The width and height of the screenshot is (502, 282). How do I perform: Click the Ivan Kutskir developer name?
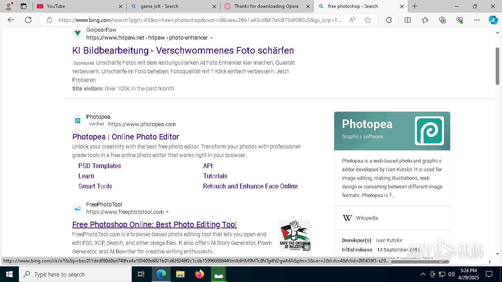[389, 240]
